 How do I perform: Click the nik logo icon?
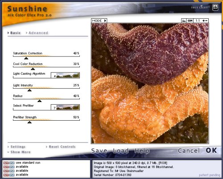click(215, 7)
